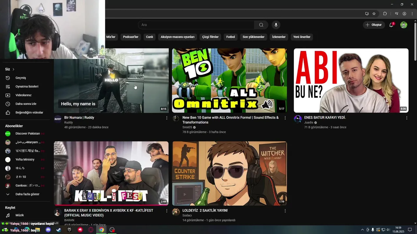Start voice search with microphone icon
Screen dimensions: 417x234
coord(276,25)
